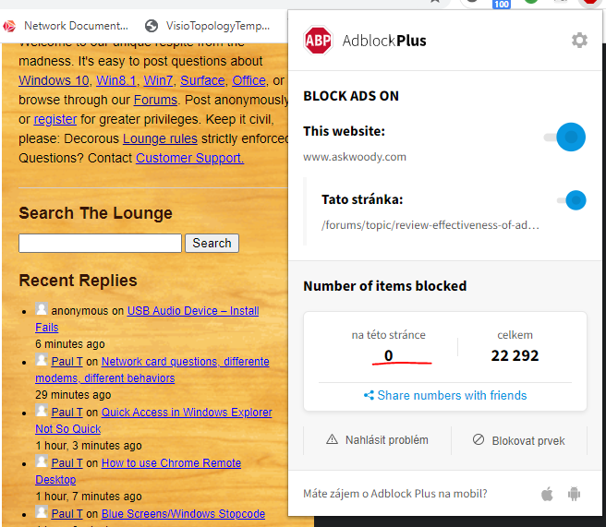Click the ABP logo icon

(318, 41)
